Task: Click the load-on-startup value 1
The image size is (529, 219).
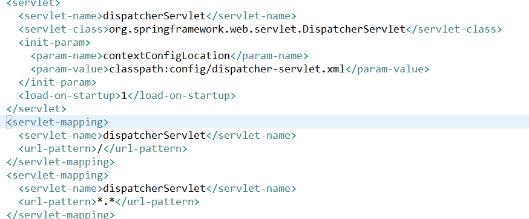Action: [124, 96]
